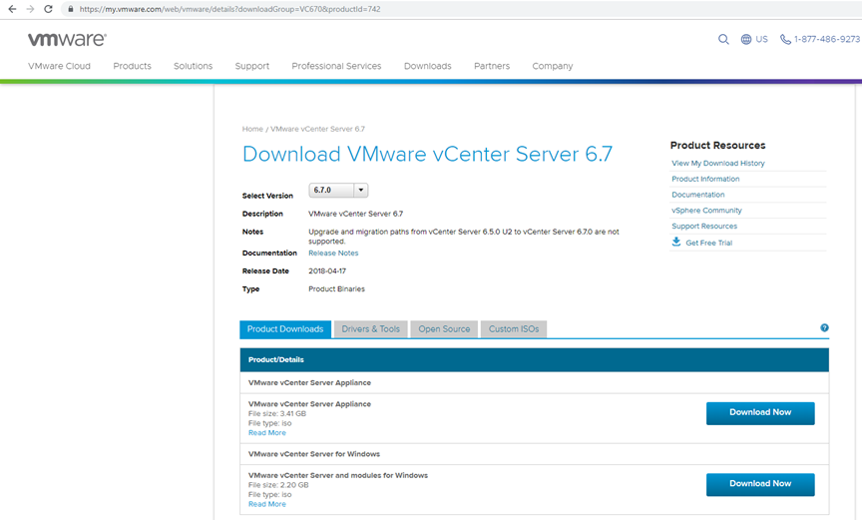Click the blue help question mark icon
This screenshot has width=862, height=520.
click(825, 327)
